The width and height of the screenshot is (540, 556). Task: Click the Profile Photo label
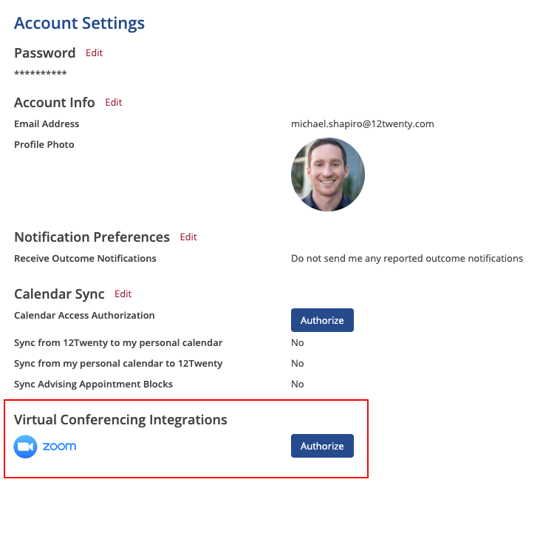coord(44,145)
